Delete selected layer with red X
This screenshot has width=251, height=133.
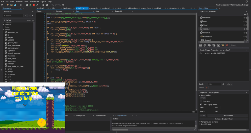point(227,45)
